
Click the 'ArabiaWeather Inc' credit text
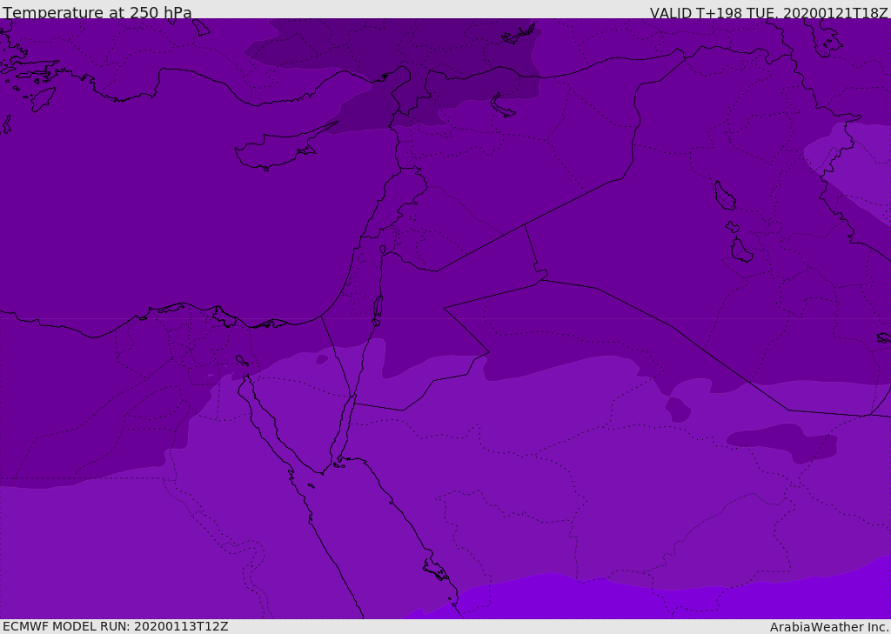click(x=828, y=627)
